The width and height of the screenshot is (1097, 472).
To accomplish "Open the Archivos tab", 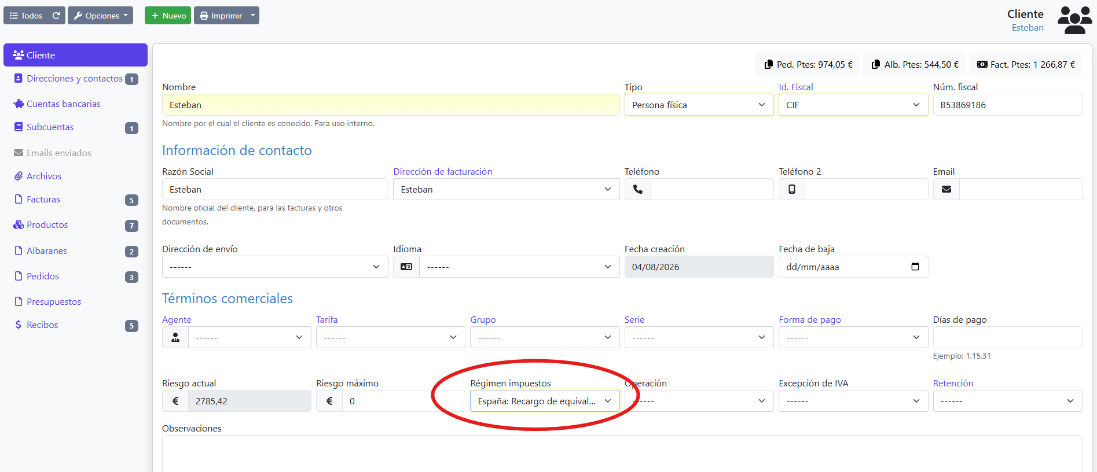I will coord(75,176).
